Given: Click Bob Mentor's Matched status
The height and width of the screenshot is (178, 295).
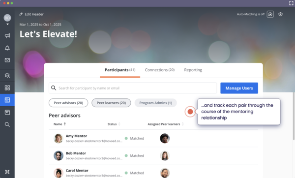Looking at the screenshot, I should 135,155.
